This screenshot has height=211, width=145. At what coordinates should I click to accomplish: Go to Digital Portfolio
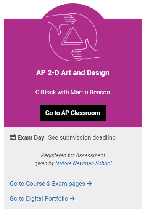tap(42, 198)
